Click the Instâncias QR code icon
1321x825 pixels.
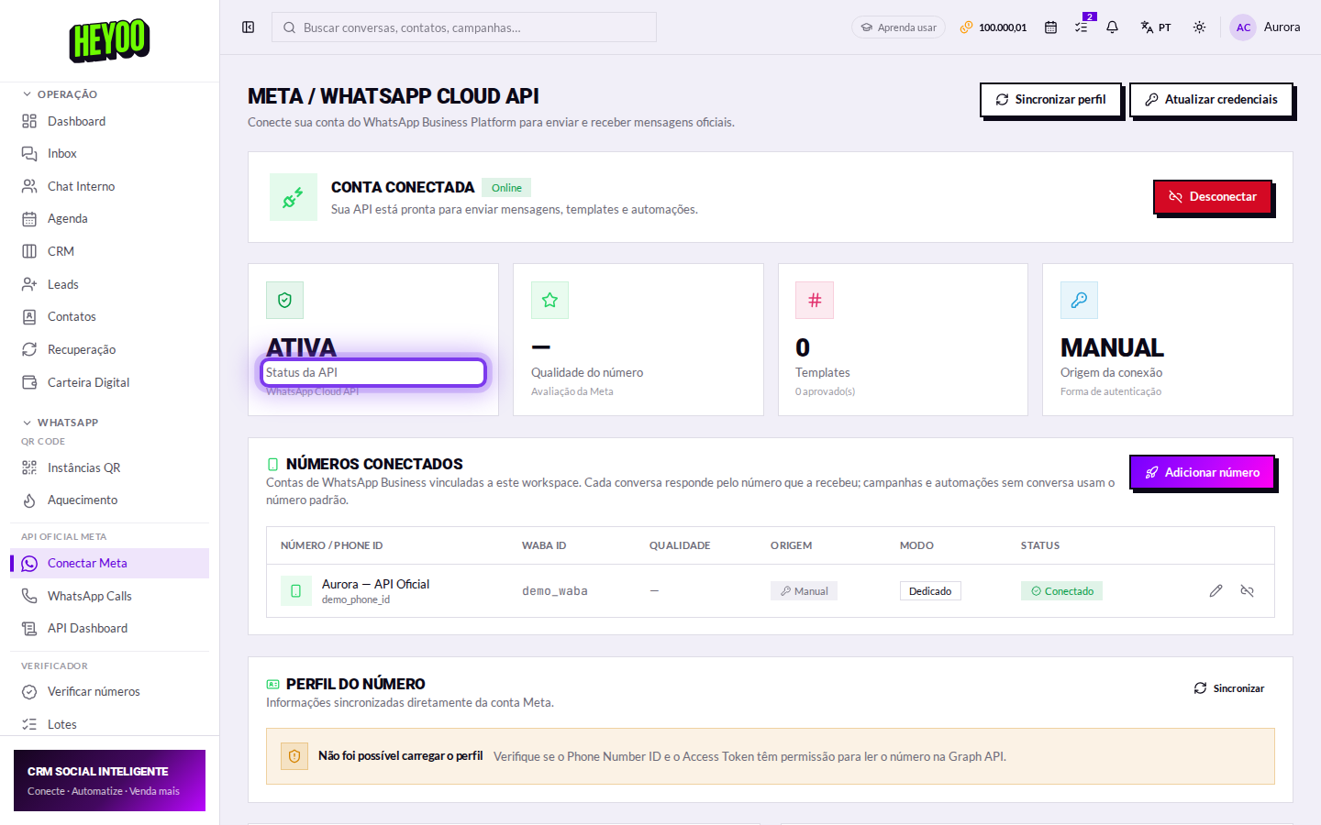[x=29, y=467]
